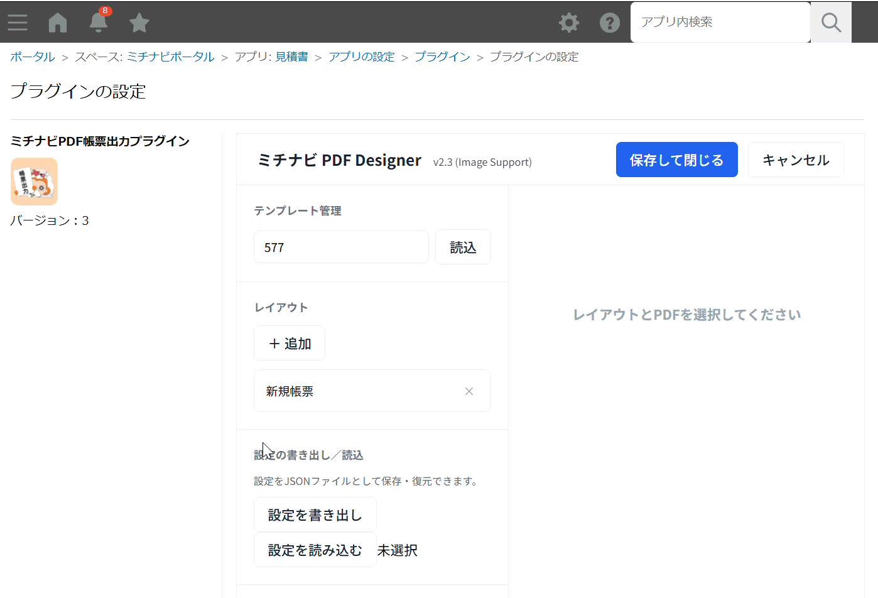Click the ミチナビ plugin thumbnail image
Screen dimensions: 878x598
coord(35,182)
